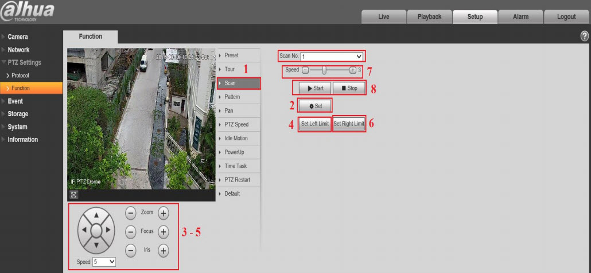Click the Set Right Limit button
The image size is (591, 273).
point(349,124)
